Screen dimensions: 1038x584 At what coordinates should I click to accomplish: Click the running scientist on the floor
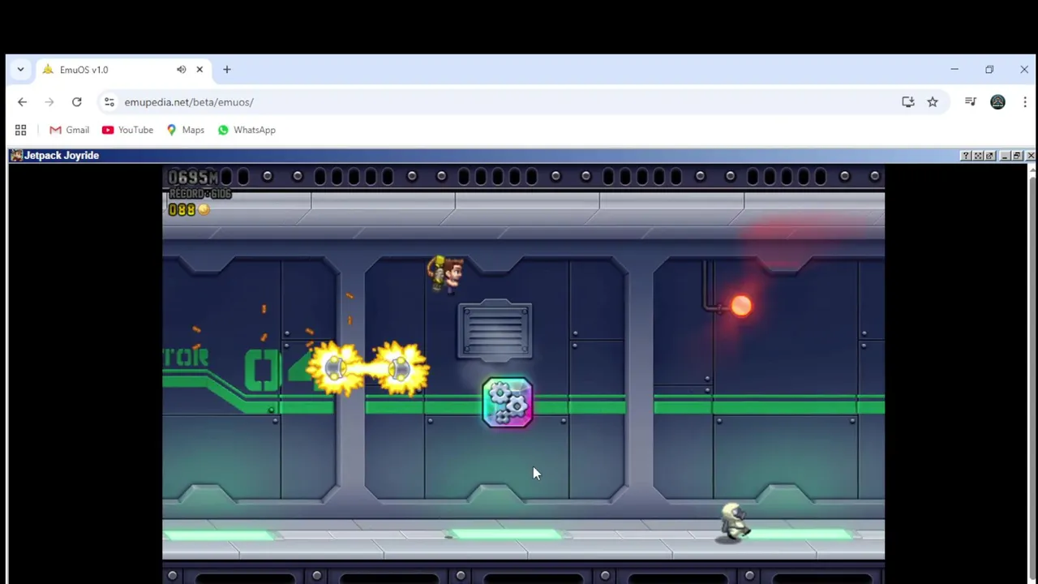coord(734,522)
